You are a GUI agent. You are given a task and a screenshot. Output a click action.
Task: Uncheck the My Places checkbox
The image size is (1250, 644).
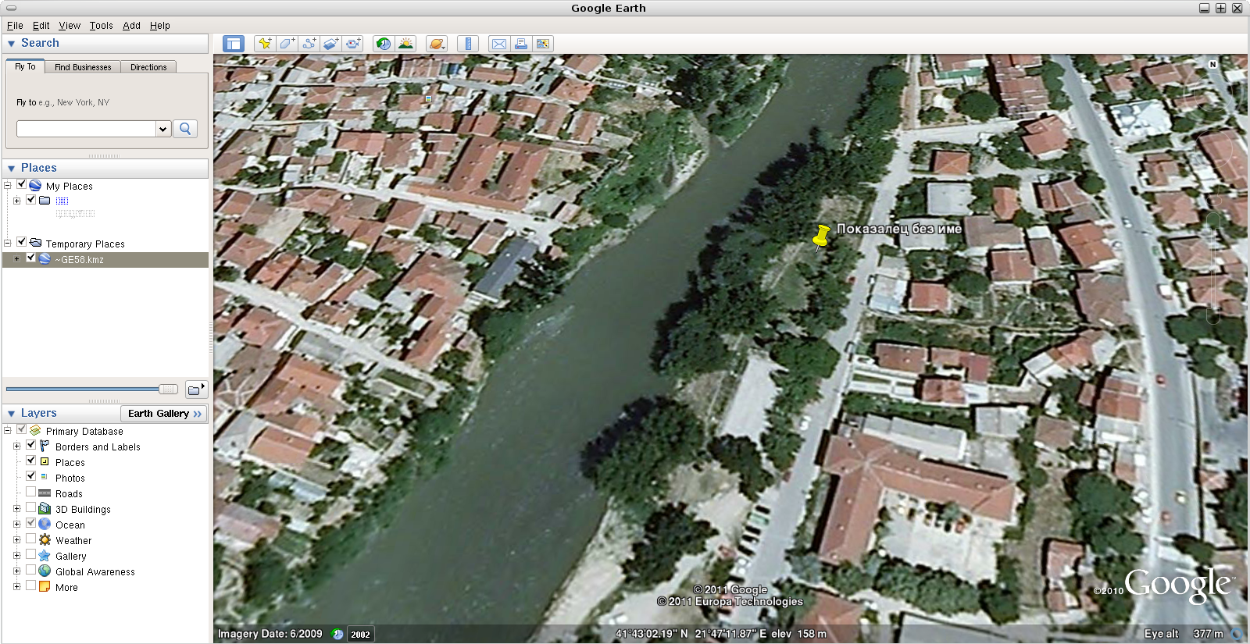[21, 185]
